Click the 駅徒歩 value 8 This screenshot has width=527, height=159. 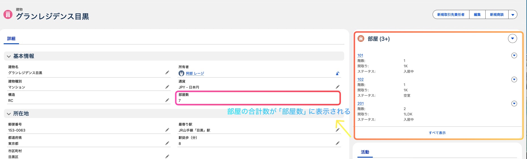pos(180,143)
